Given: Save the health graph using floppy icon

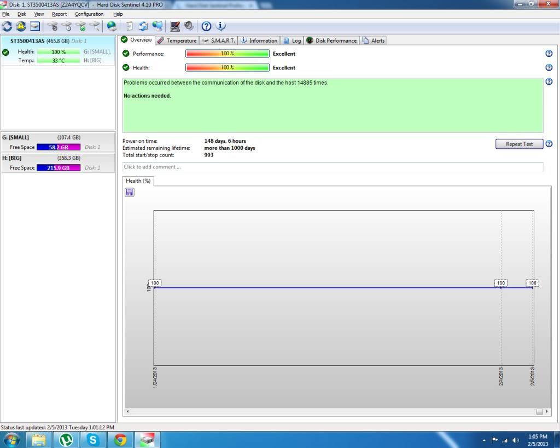Looking at the screenshot, I should tap(130, 192).
